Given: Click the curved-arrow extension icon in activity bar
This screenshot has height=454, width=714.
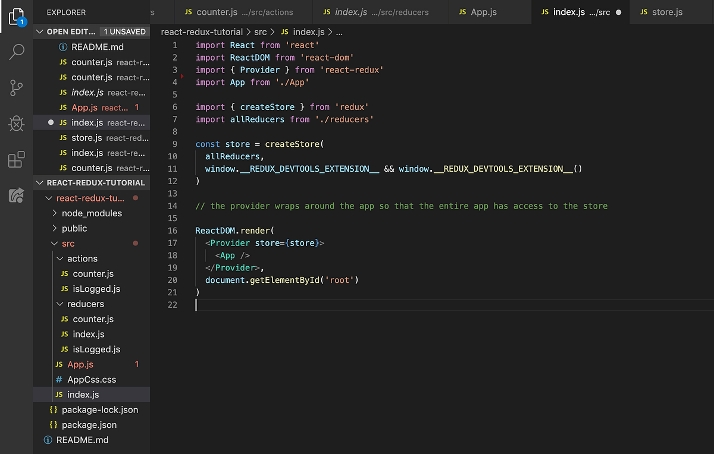Looking at the screenshot, I should pyautogui.click(x=16, y=196).
